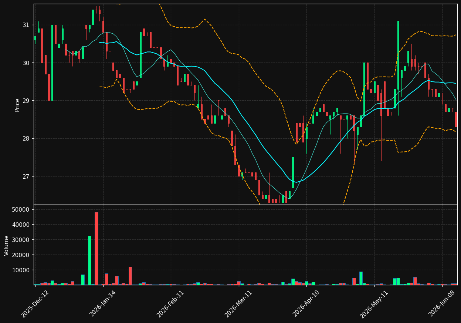Click the large green candle from 29 to 31 in December
Screen dimensions: 461x323
52,63
